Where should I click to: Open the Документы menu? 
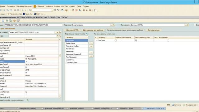pos(11,6)
